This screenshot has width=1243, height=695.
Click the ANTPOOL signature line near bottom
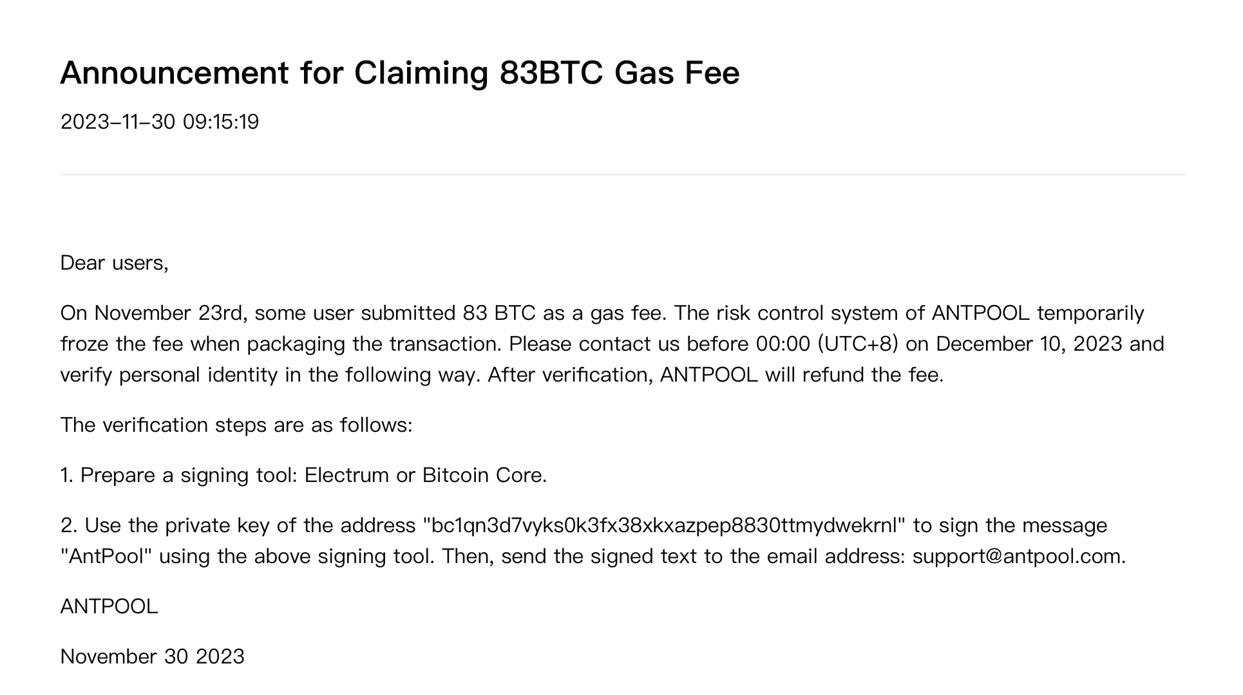point(109,606)
